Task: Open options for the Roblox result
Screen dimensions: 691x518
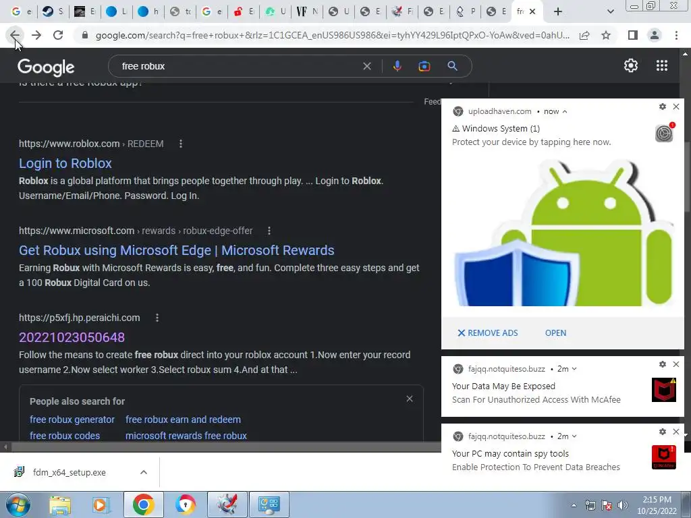Action: pos(181,144)
